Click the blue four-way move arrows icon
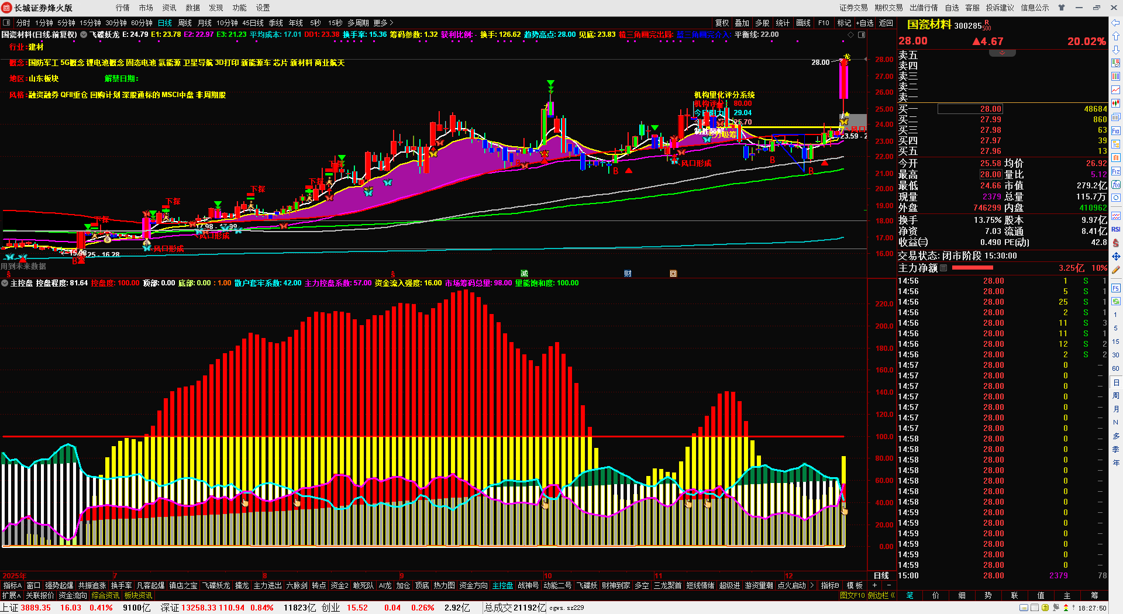 (1116, 257)
